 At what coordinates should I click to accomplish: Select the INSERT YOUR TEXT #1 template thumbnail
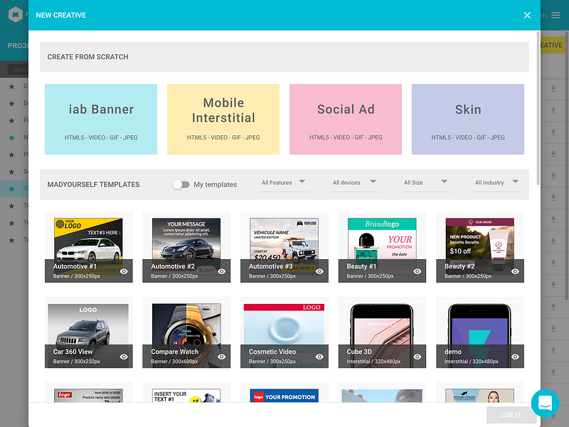(x=186, y=393)
